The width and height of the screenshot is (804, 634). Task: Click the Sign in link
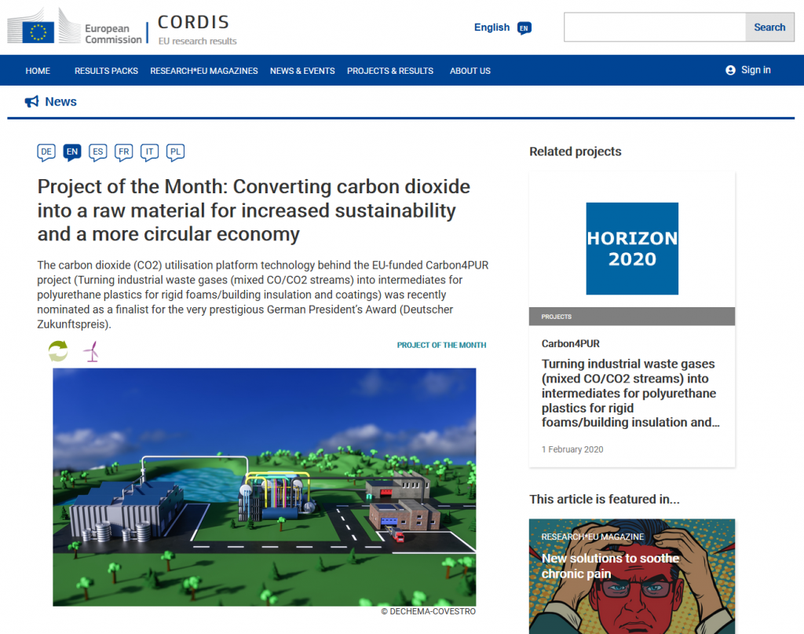click(756, 70)
